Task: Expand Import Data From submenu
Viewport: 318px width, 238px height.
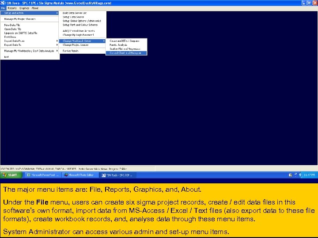Action: (x=30, y=41)
